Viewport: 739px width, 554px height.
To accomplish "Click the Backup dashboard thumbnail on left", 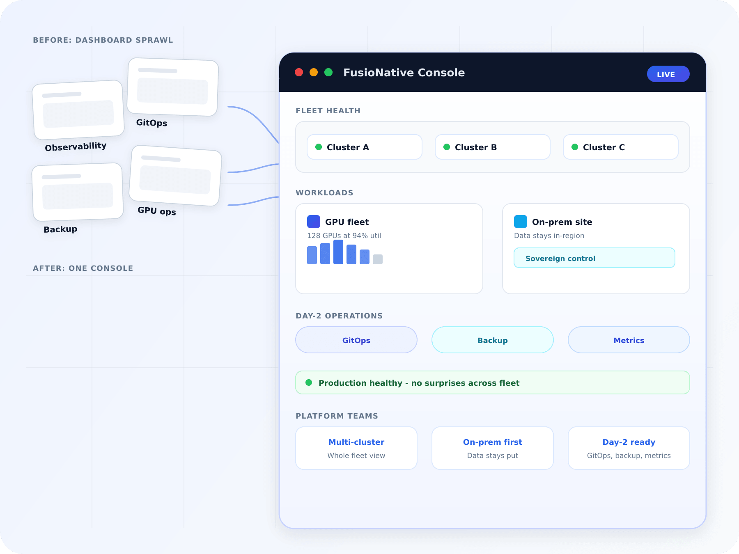I will 78,192.
